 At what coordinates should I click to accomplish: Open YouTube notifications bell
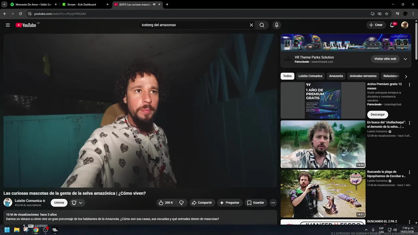pyautogui.click(x=393, y=25)
